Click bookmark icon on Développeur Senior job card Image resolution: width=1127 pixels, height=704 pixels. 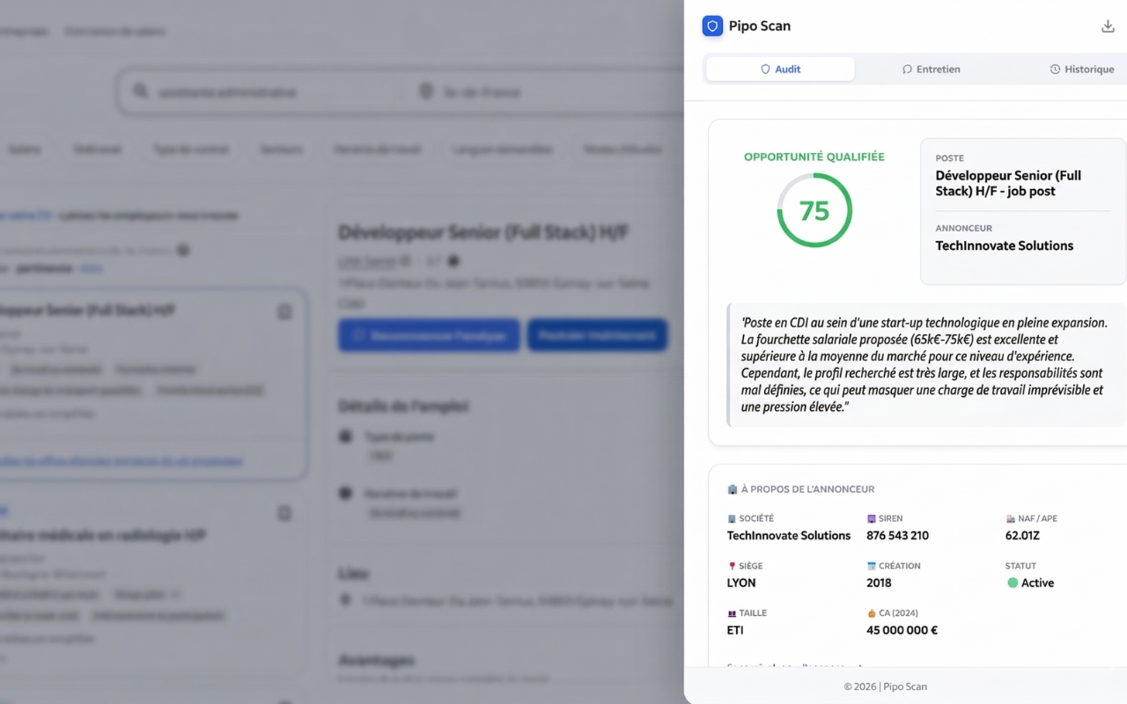click(284, 312)
